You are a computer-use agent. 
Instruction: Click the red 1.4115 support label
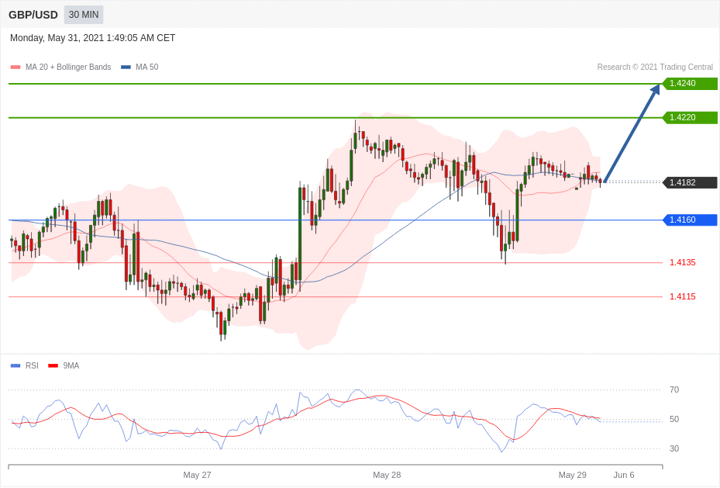(x=682, y=297)
